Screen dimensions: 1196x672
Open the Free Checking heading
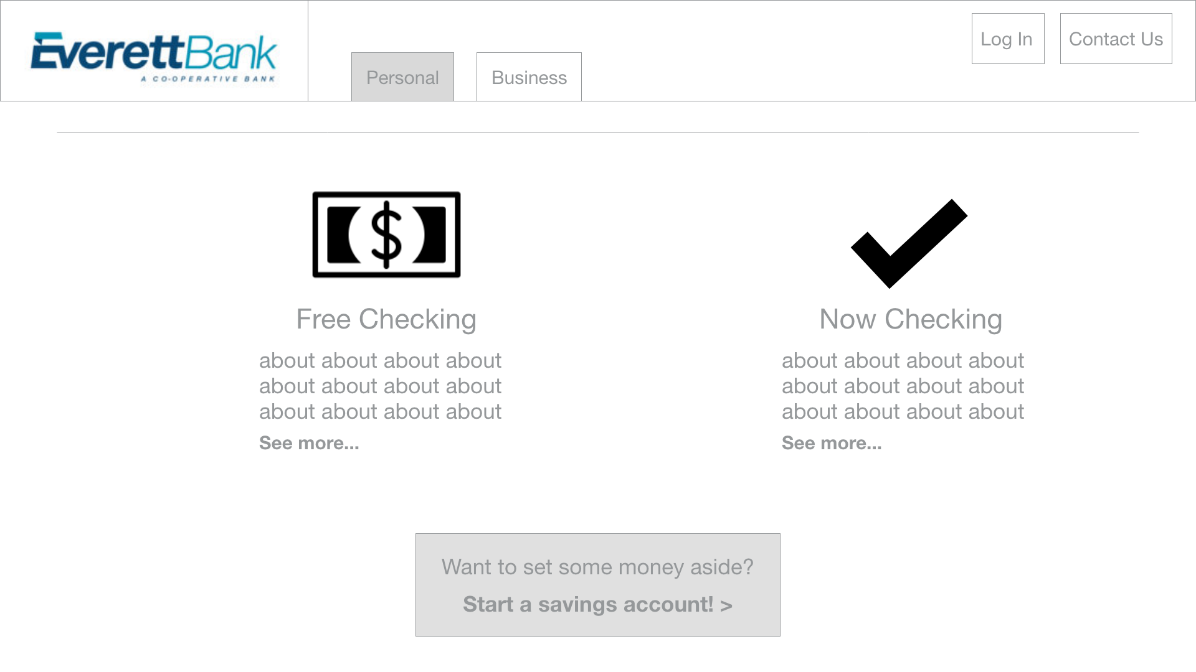pos(386,319)
